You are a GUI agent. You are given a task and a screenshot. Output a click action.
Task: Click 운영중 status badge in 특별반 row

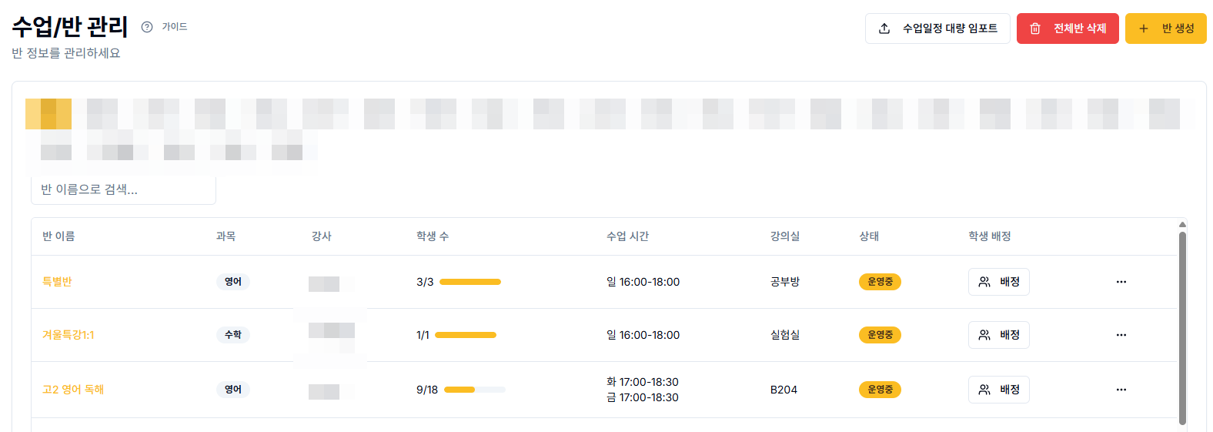pos(880,282)
